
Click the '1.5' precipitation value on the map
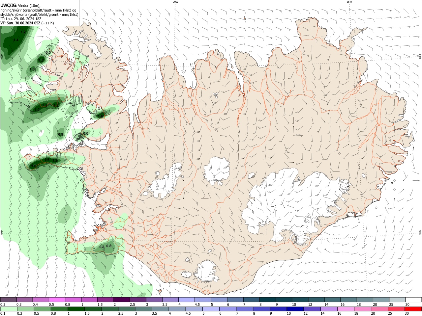coord(47,160)
